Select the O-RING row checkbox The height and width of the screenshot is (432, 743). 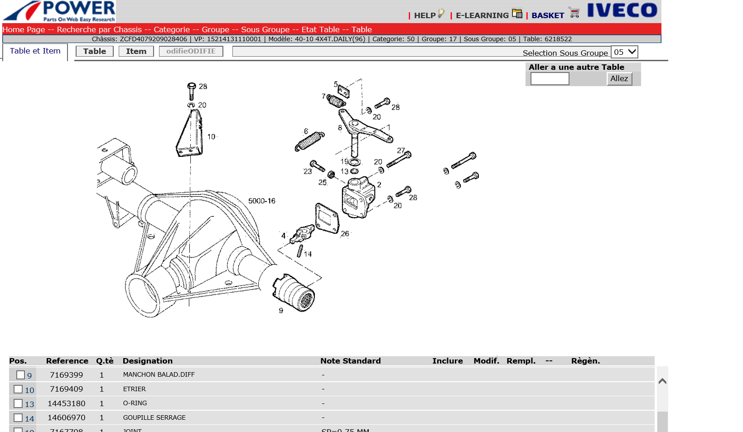pos(18,403)
